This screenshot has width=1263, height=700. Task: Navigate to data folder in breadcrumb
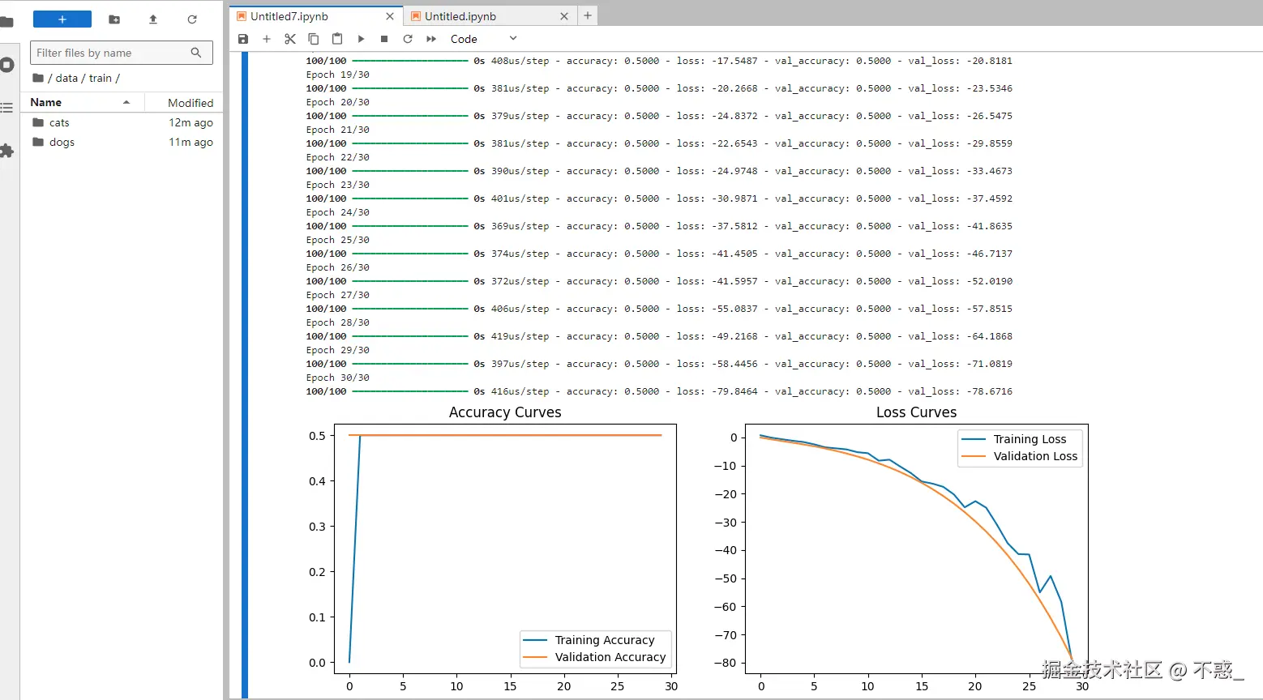[x=66, y=78]
